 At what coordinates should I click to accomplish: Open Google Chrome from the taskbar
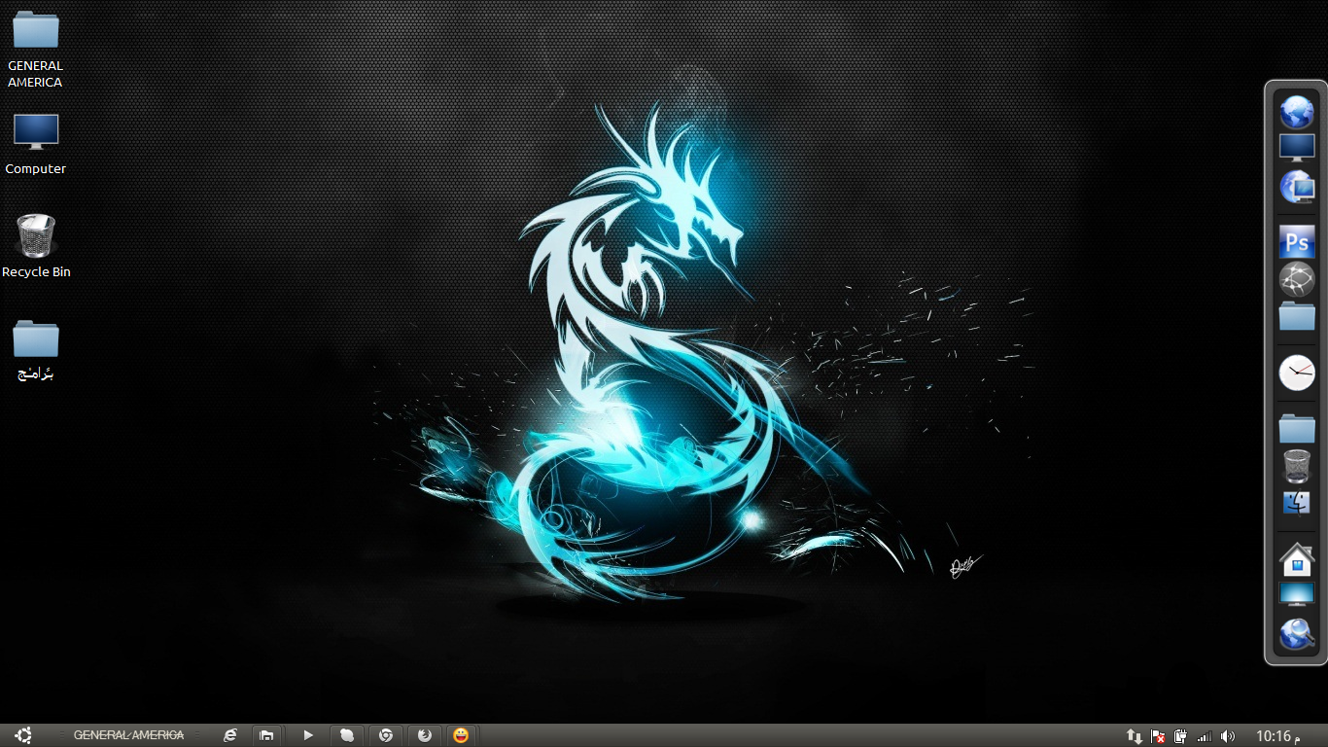(x=386, y=735)
